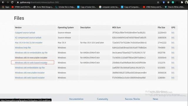This screenshot has width=188, height=106.
Task: Open the Scholar Den bookmark
Action: coord(65,7)
